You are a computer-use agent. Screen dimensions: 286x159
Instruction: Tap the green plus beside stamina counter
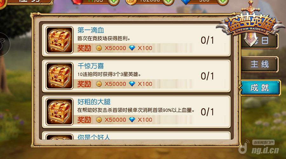[x=113, y=2]
